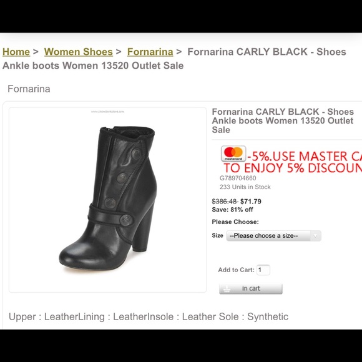Go to the Fornarina breadcrumb category
This screenshot has height=362, width=362.
[150, 52]
